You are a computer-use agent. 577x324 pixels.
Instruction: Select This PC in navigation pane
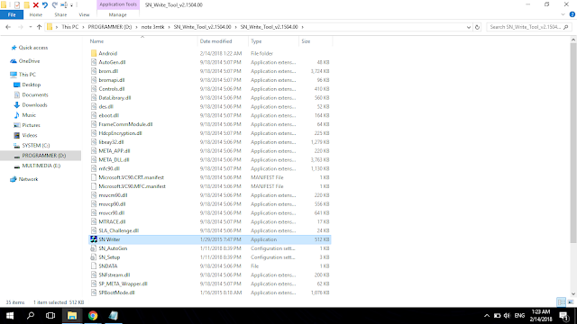[x=27, y=74]
